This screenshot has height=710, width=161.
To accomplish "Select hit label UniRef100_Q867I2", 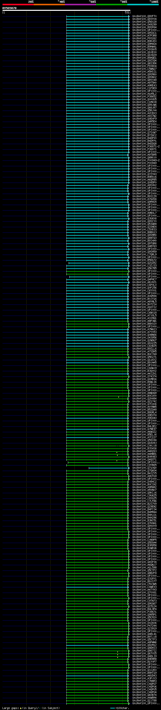I will 144,651.
